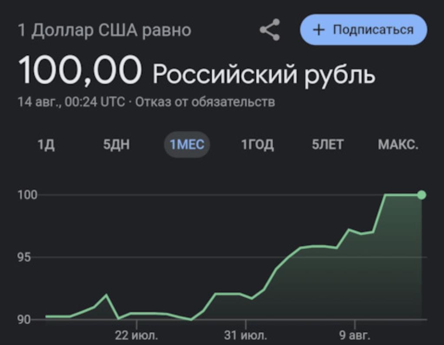Screen dimensions: 444x345
Task: Click the plus icon in Подписаться button
Action: pos(319,30)
